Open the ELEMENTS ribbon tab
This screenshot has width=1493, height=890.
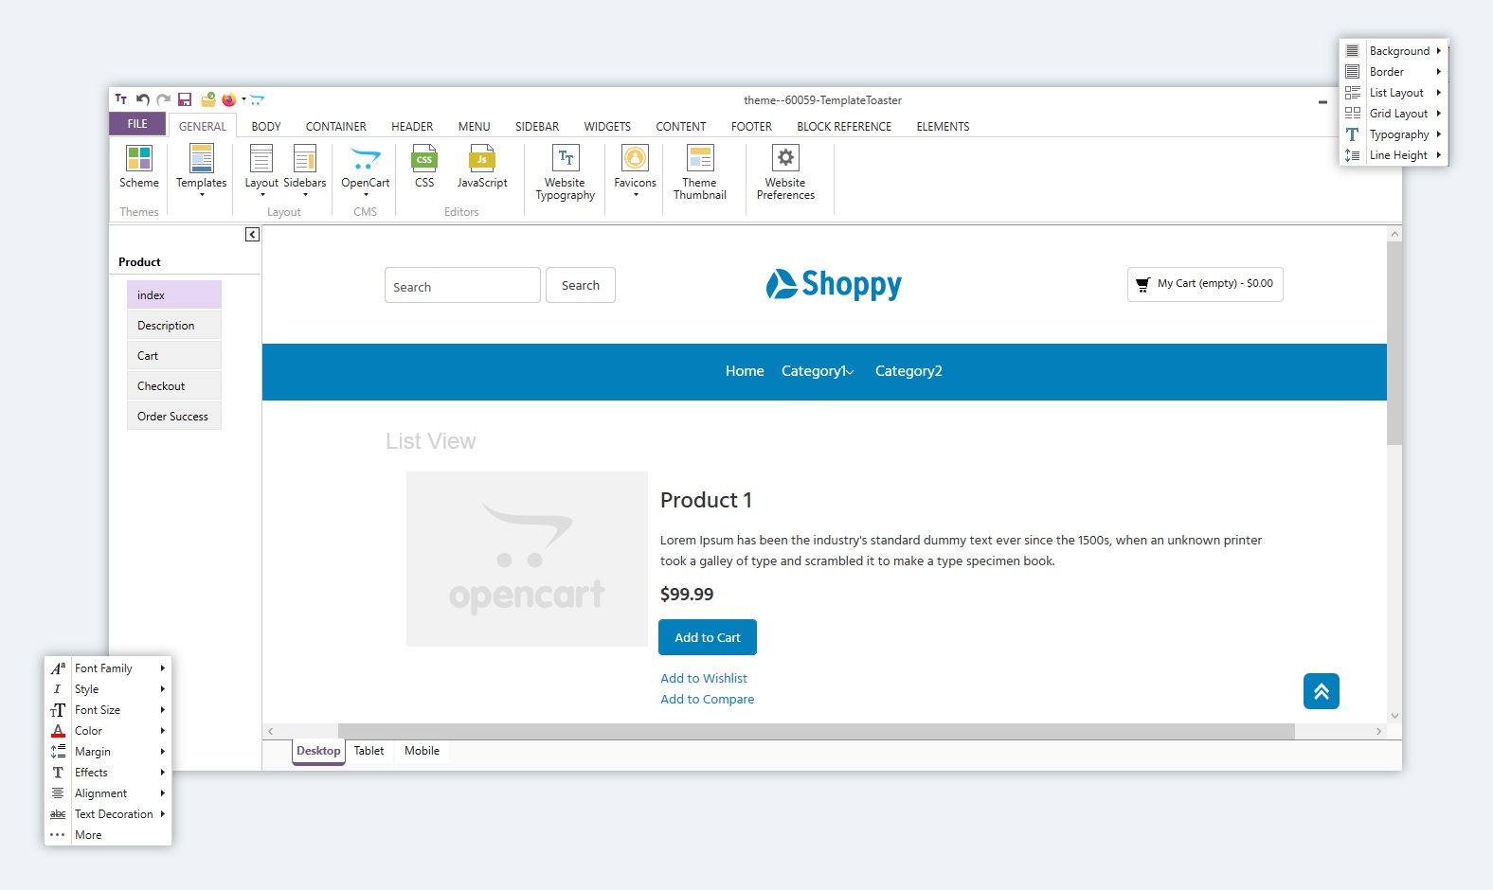[x=943, y=126]
